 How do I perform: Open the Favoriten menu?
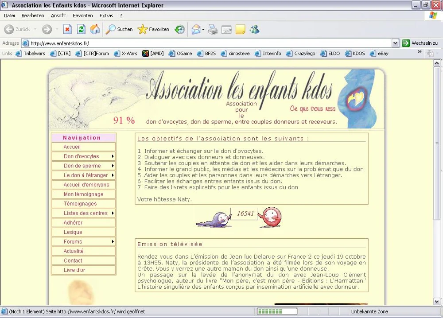pos(83,16)
